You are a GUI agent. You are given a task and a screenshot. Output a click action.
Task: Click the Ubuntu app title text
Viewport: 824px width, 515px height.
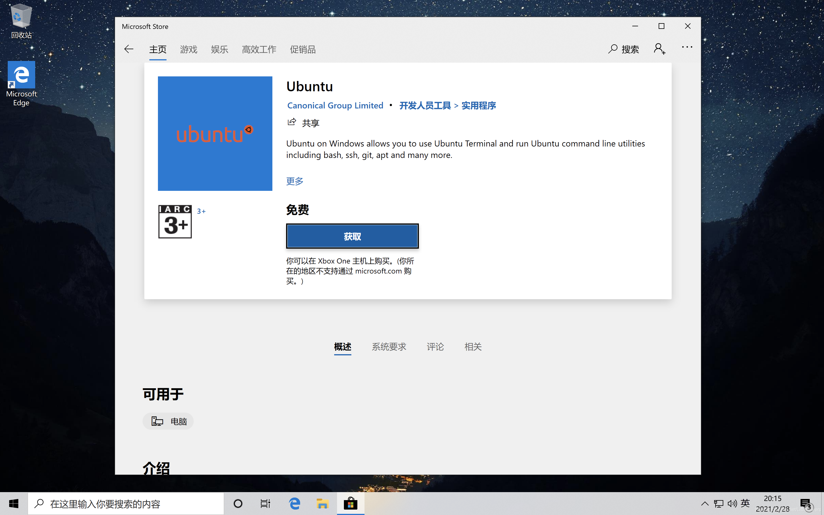coord(309,86)
